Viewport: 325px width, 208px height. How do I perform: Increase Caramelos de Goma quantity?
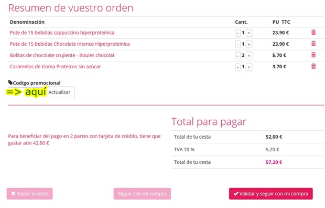point(249,67)
